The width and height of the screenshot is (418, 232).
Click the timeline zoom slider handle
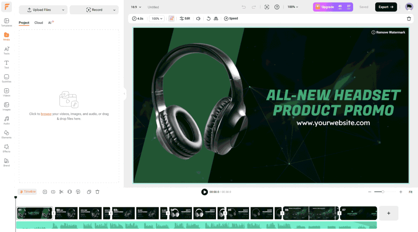[382, 192]
